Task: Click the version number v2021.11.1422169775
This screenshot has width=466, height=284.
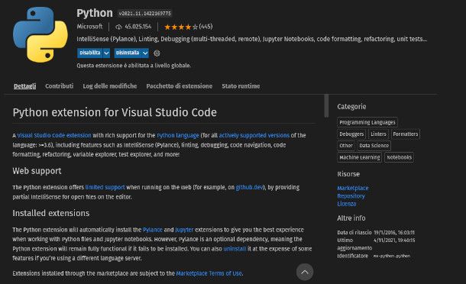Action: click(x=144, y=14)
